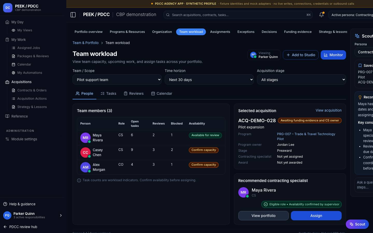This screenshot has height=233, width=373.
Task: Click the Scout sparkle icon in panel header
Action: click(x=357, y=36)
